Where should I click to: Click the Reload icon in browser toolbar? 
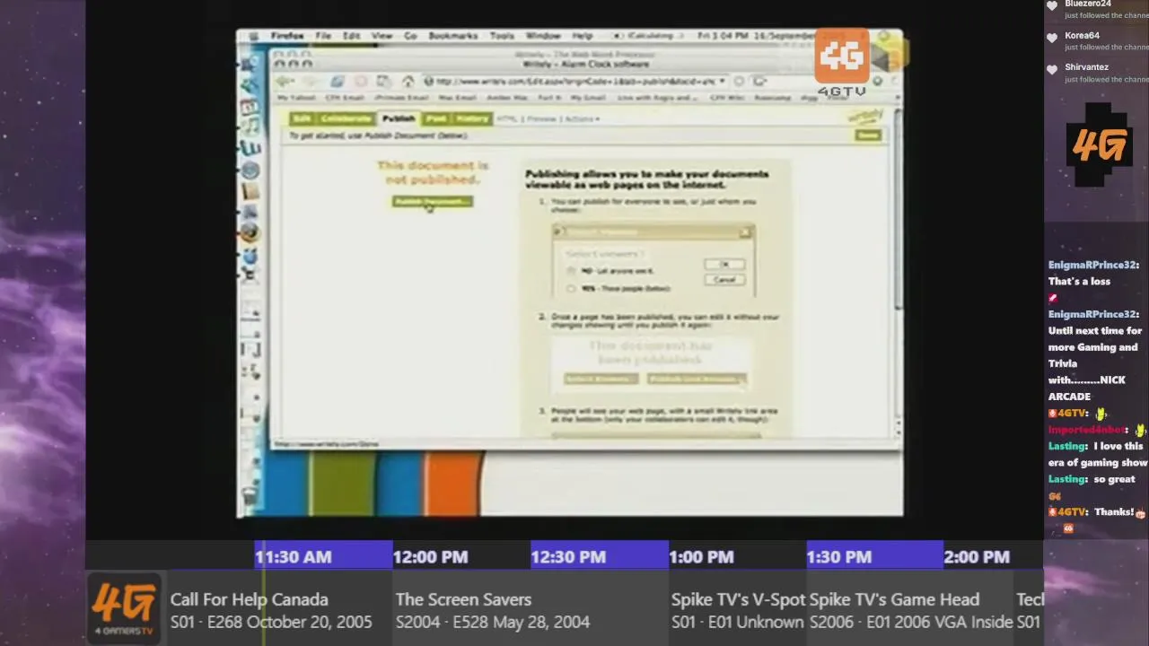click(x=338, y=82)
